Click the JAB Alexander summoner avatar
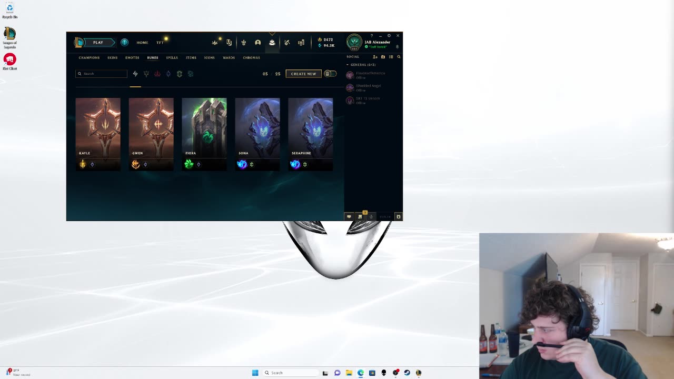Viewport: 674px width, 379px height. [x=354, y=43]
